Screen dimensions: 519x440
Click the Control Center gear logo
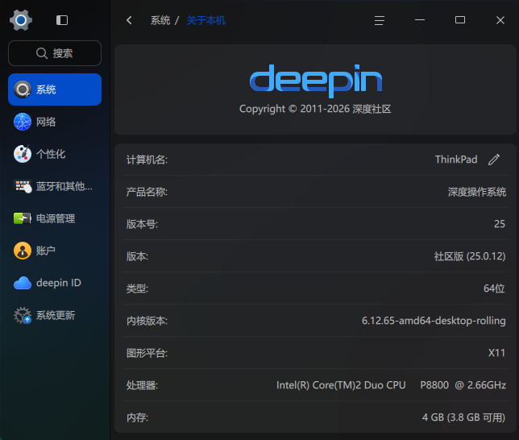[21, 20]
